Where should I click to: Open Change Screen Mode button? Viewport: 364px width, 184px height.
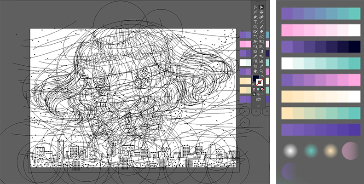258,99
